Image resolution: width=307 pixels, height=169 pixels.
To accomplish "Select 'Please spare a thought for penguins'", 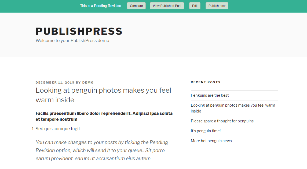I will coord(222,121).
